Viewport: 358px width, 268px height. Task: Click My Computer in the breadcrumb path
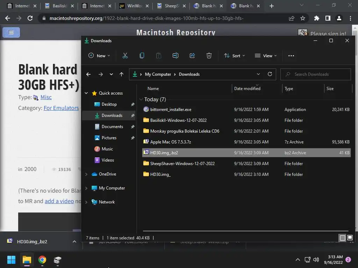(158, 74)
